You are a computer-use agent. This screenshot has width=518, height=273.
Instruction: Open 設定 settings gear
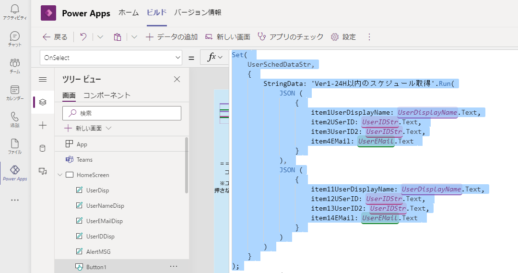[343, 37]
